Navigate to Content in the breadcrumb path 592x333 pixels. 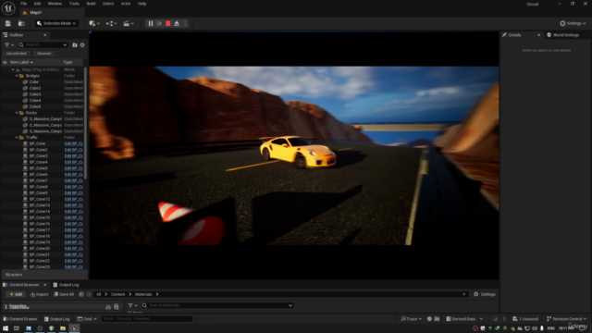117,294
